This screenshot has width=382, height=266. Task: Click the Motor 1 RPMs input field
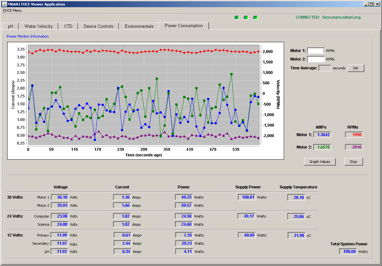tap(316, 51)
